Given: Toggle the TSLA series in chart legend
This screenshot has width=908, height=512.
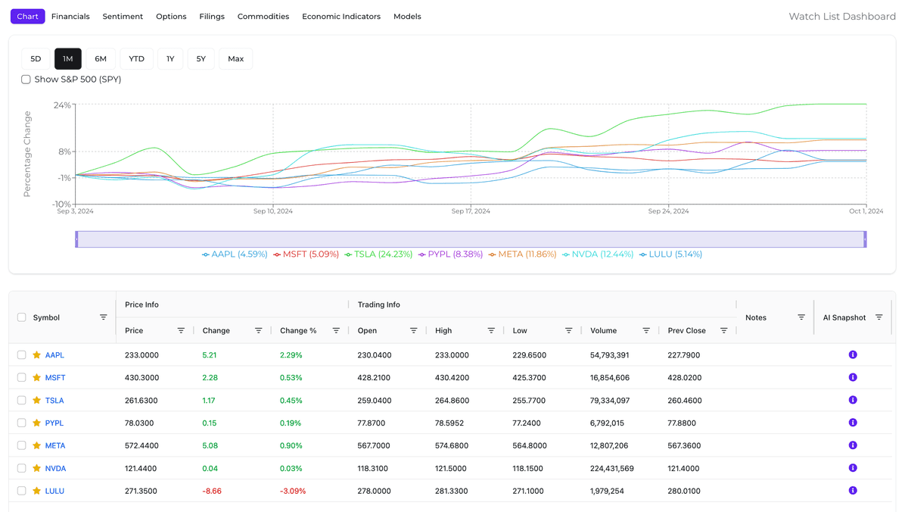Looking at the screenshot, I should click(x=378, y=254).
